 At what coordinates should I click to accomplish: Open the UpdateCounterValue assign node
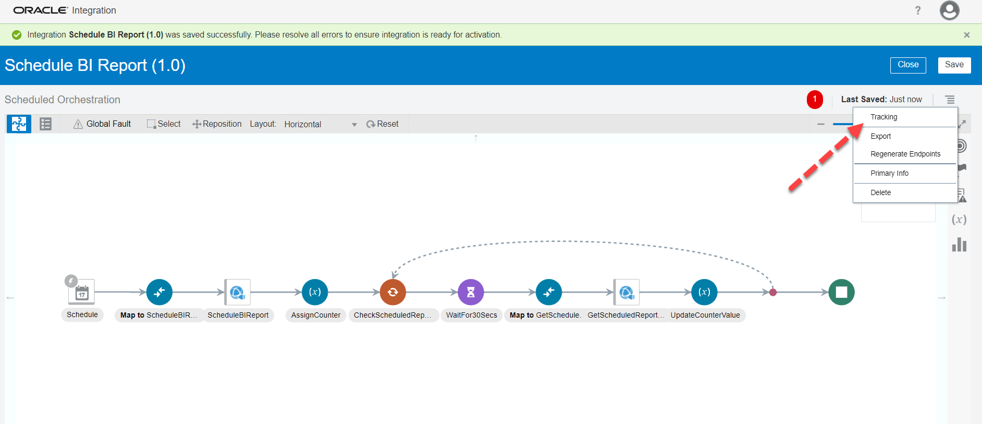pyautogui.click(x=704, y=292)
